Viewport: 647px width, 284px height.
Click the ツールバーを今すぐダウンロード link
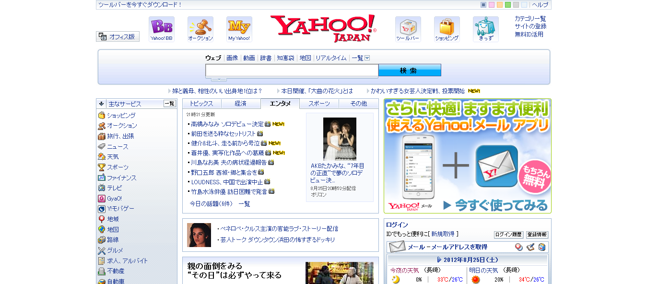(x=140, y=5)
